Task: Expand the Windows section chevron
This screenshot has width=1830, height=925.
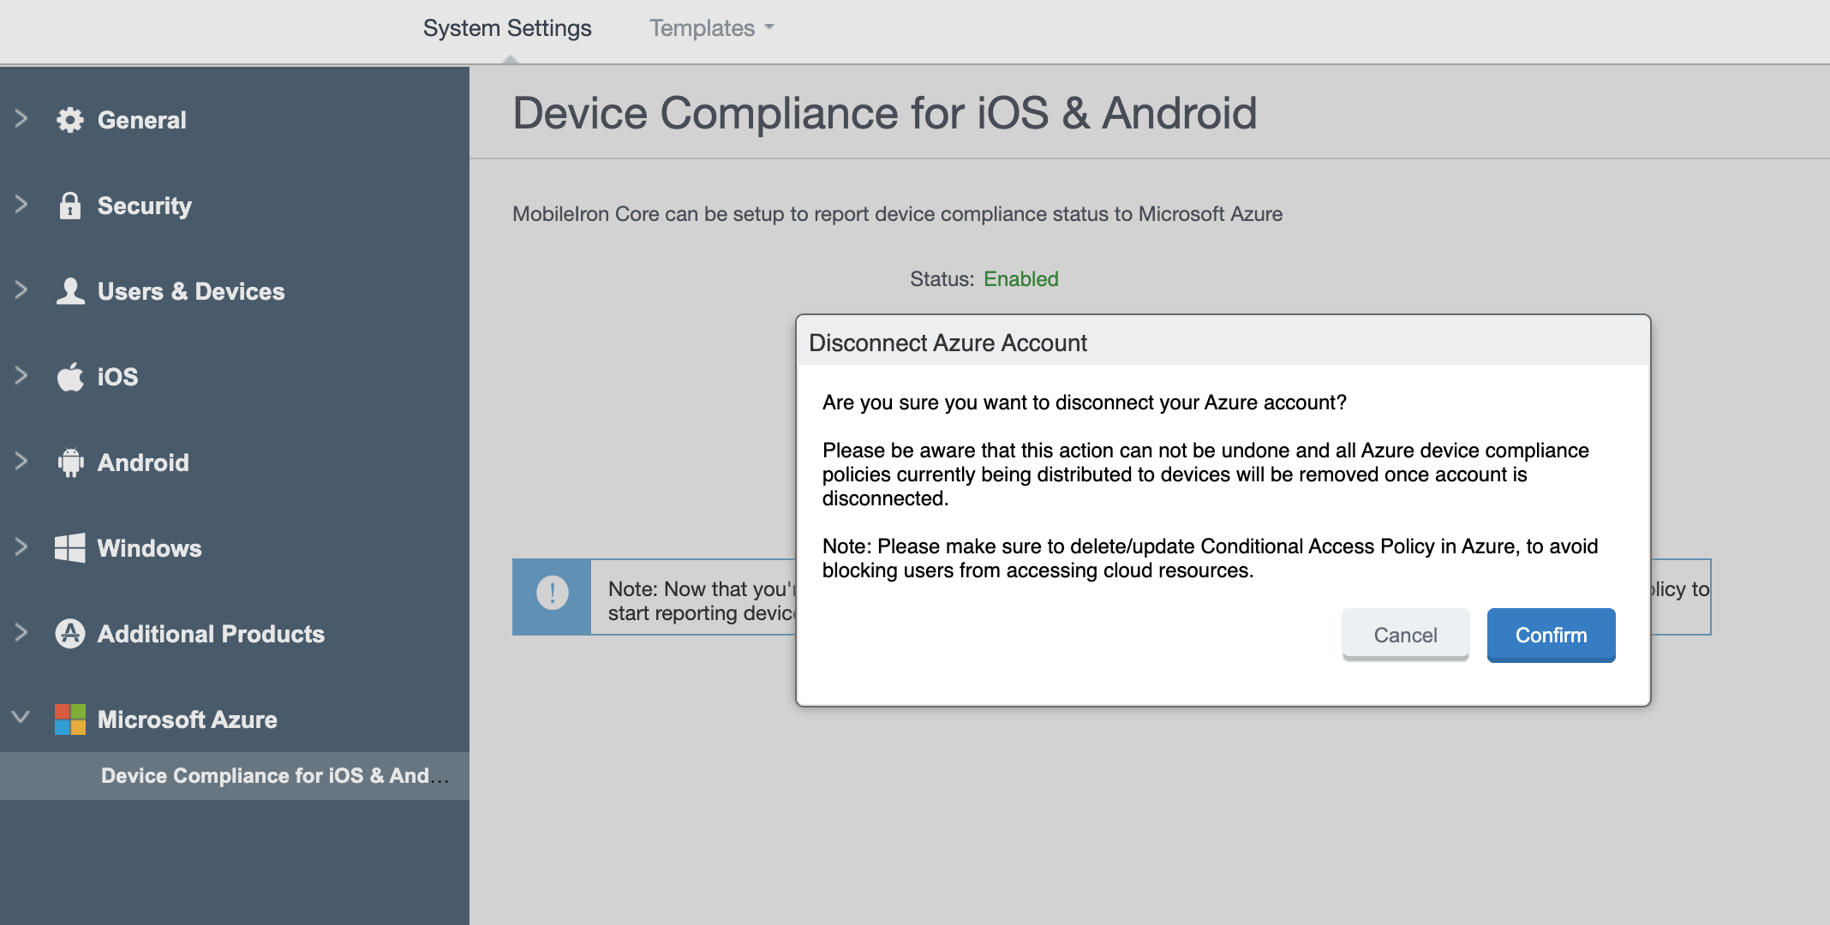Action: coord(21,547)
